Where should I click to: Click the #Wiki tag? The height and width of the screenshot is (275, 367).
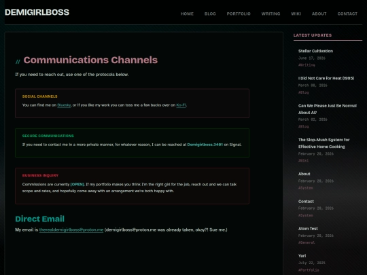tap(304, 161)
